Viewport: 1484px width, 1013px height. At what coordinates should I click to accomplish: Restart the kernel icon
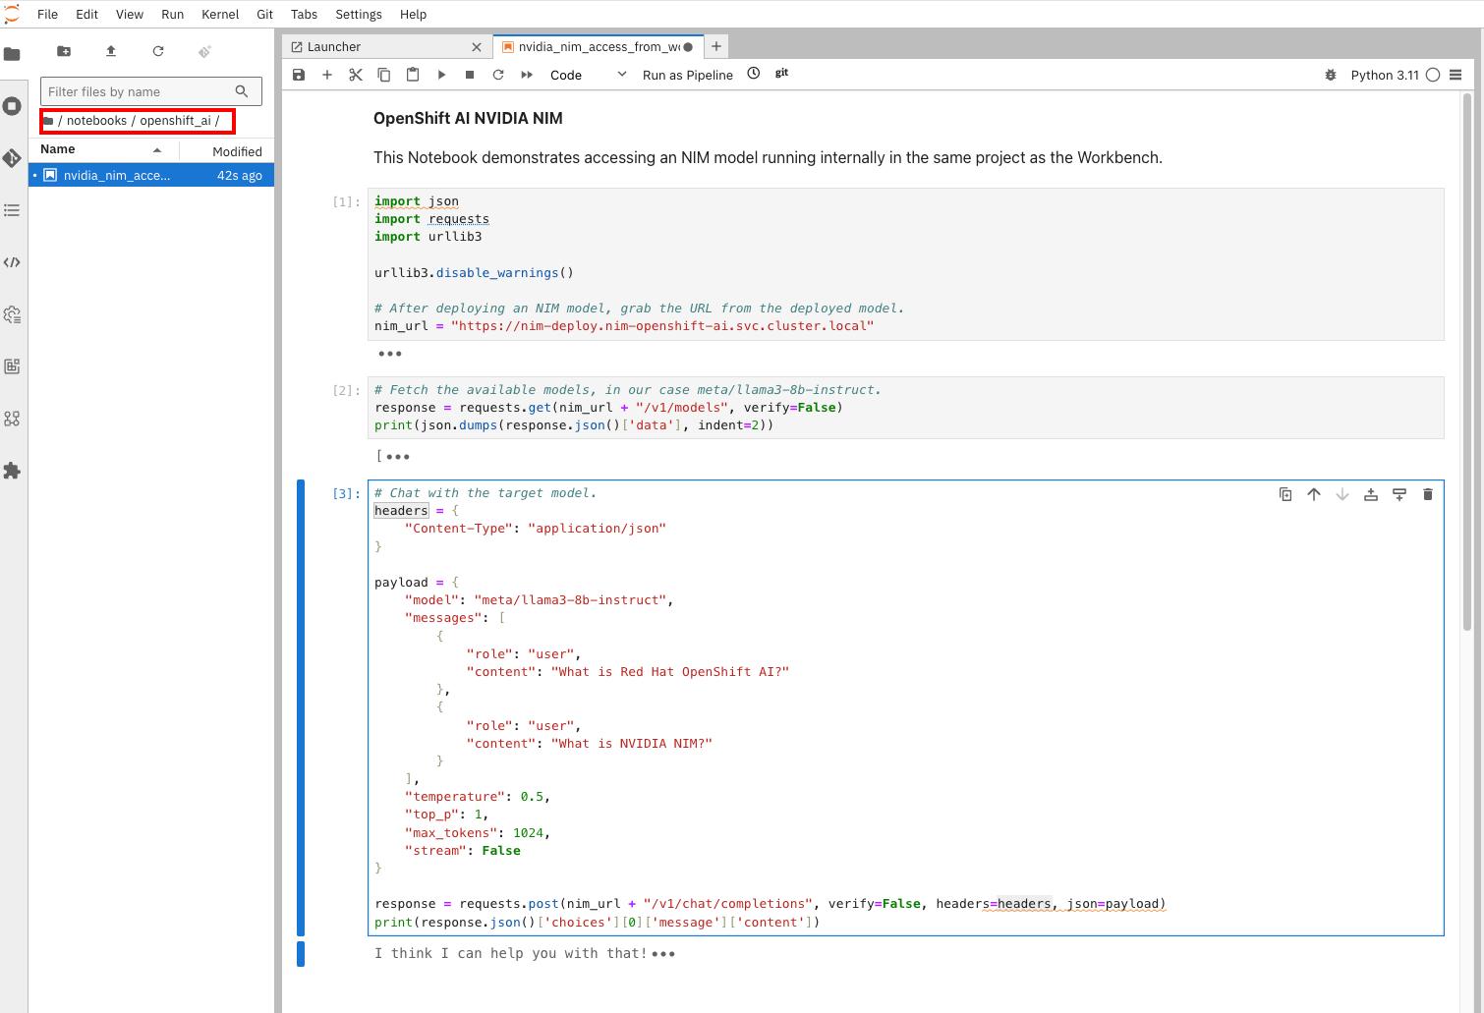click(498, 75)
